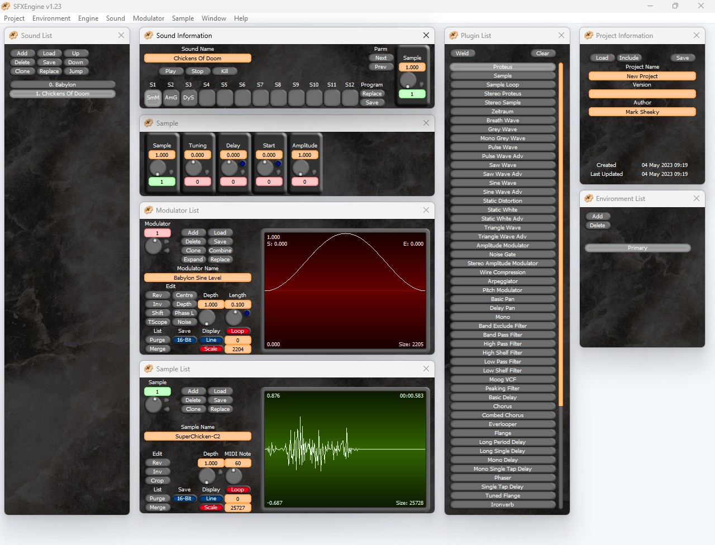Choose the Moog VCF plugin
The width and height of the screenshot is (715, 545).
click(x=503, y=380)
